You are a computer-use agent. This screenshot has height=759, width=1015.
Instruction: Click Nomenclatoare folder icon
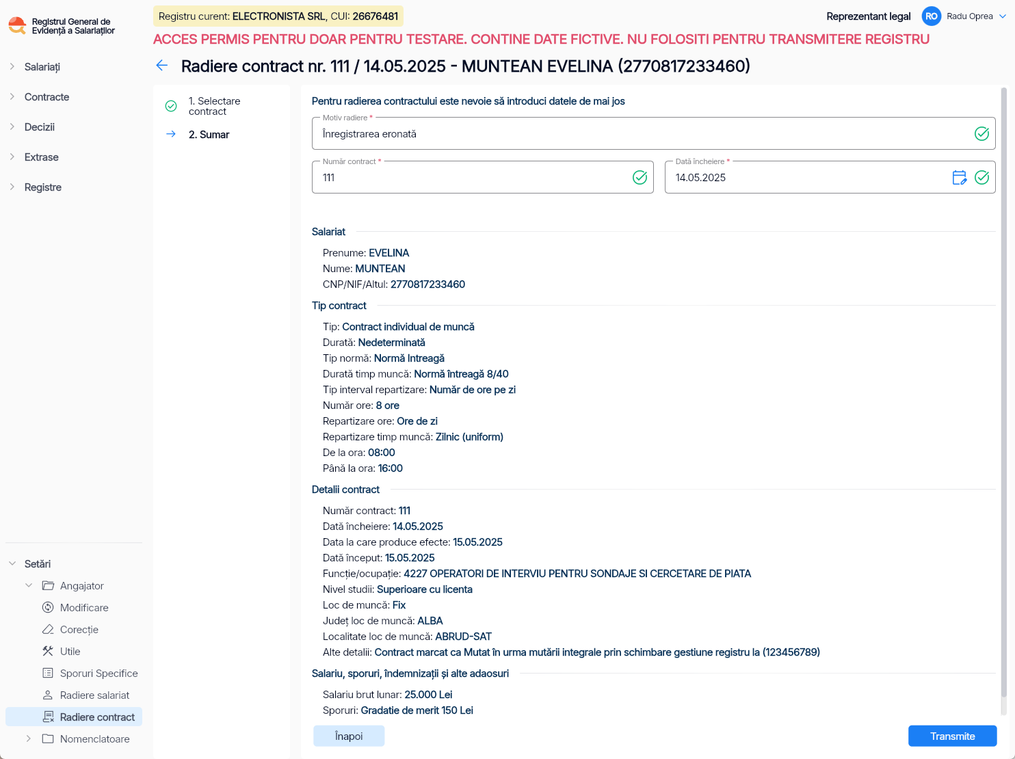(x=48, y=738)
